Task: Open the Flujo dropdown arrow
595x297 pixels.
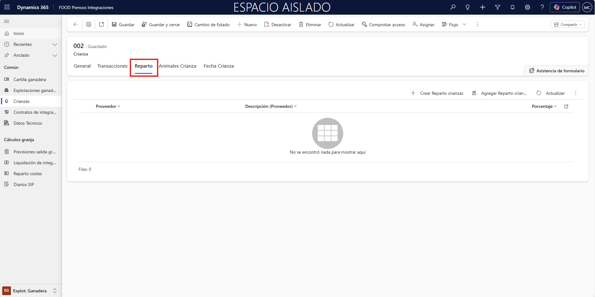Action: click(x=464, y=24)
